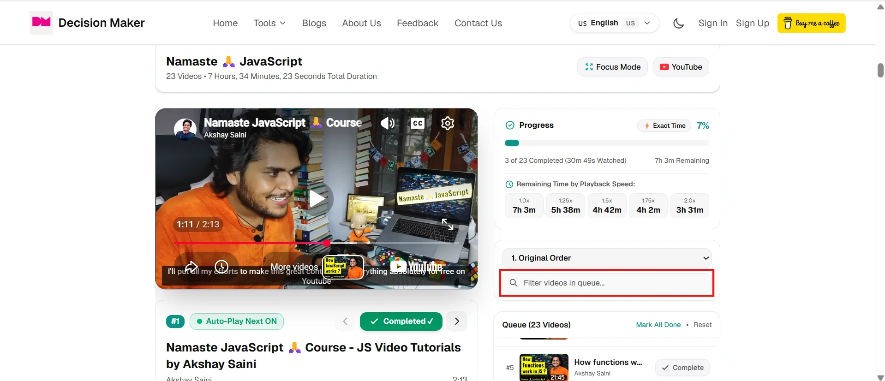The height and width of the screenshot is (381, 885).
Task: Go to the next video arrow
Action: pyautogui.click(x=457, y=321)
